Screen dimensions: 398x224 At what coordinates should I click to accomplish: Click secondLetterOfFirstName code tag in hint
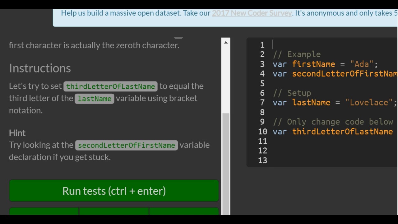[x=126, y=145]
